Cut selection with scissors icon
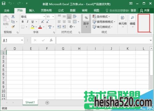The height and width of the screenshot is (111, 154). coord(13,17)
